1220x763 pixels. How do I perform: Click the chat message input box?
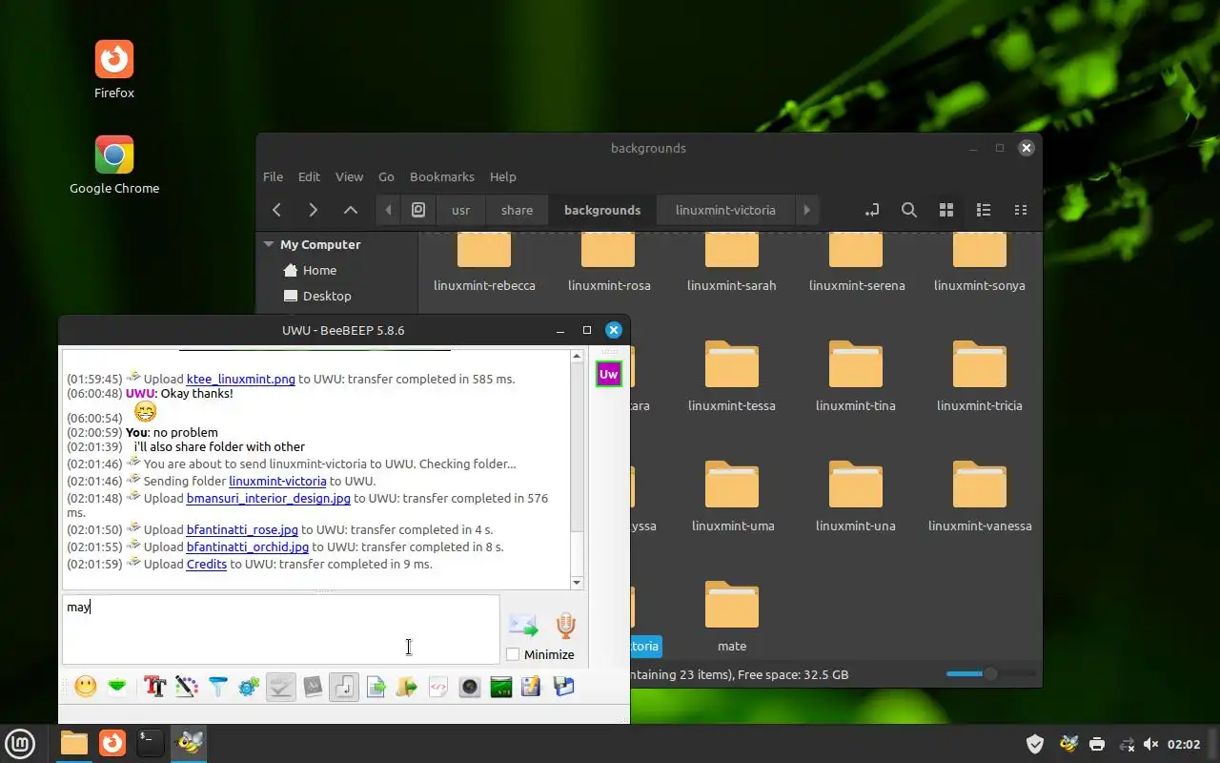[280, 629]
